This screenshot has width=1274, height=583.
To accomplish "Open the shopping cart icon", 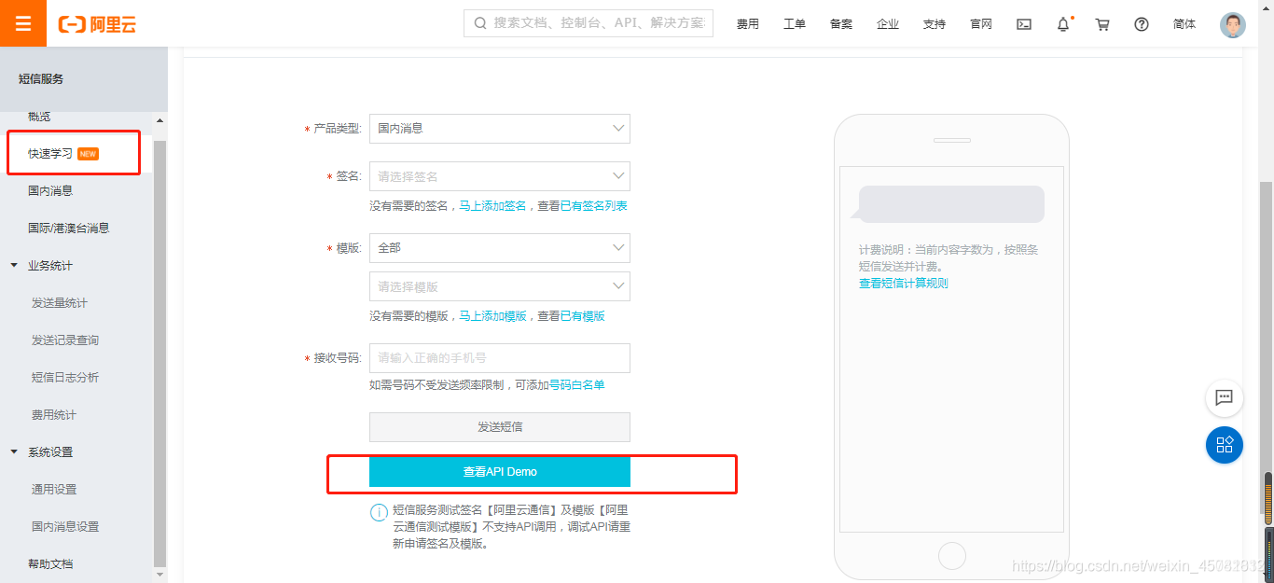I will click(x=1102, y=24).
